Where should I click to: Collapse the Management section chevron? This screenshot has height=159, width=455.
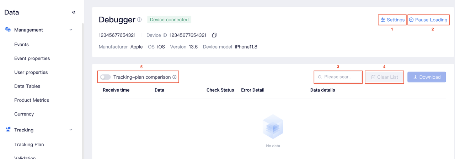click(x=71, y=30)
